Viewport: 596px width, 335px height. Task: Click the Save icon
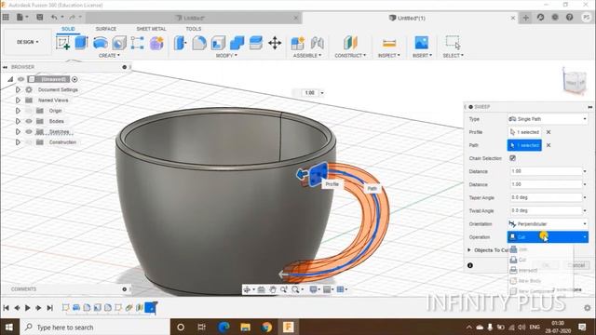point(39,17)
